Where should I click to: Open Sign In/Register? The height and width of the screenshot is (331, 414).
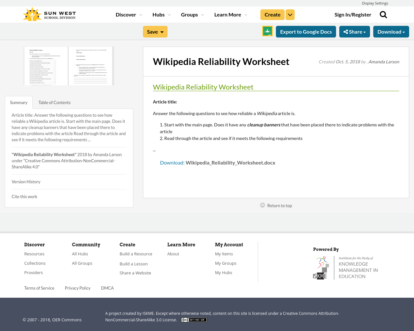tap(353, 14)
